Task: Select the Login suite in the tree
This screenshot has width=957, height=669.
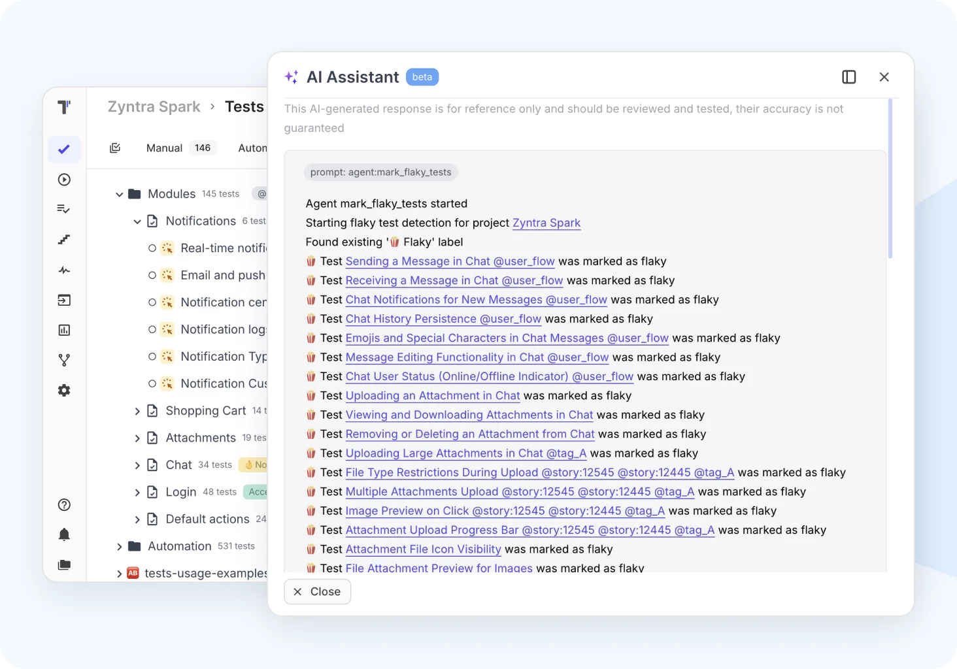Action: (181, 492)
